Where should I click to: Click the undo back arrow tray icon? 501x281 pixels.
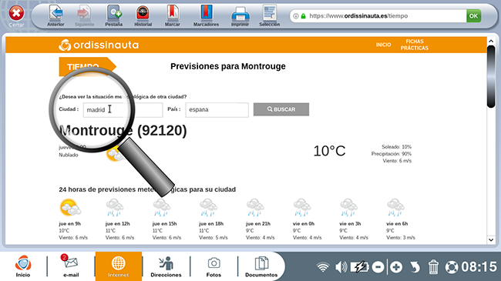(x=415, y=267)
